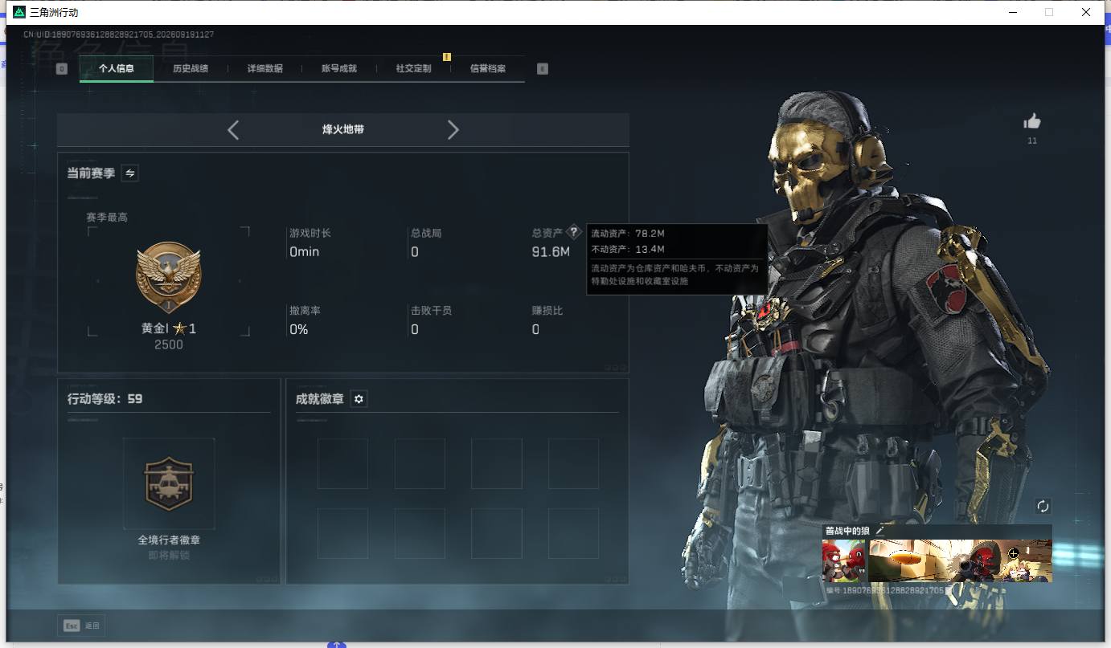
Task: Click the 全境行者徽章 badge name
Action: point(169,540)
